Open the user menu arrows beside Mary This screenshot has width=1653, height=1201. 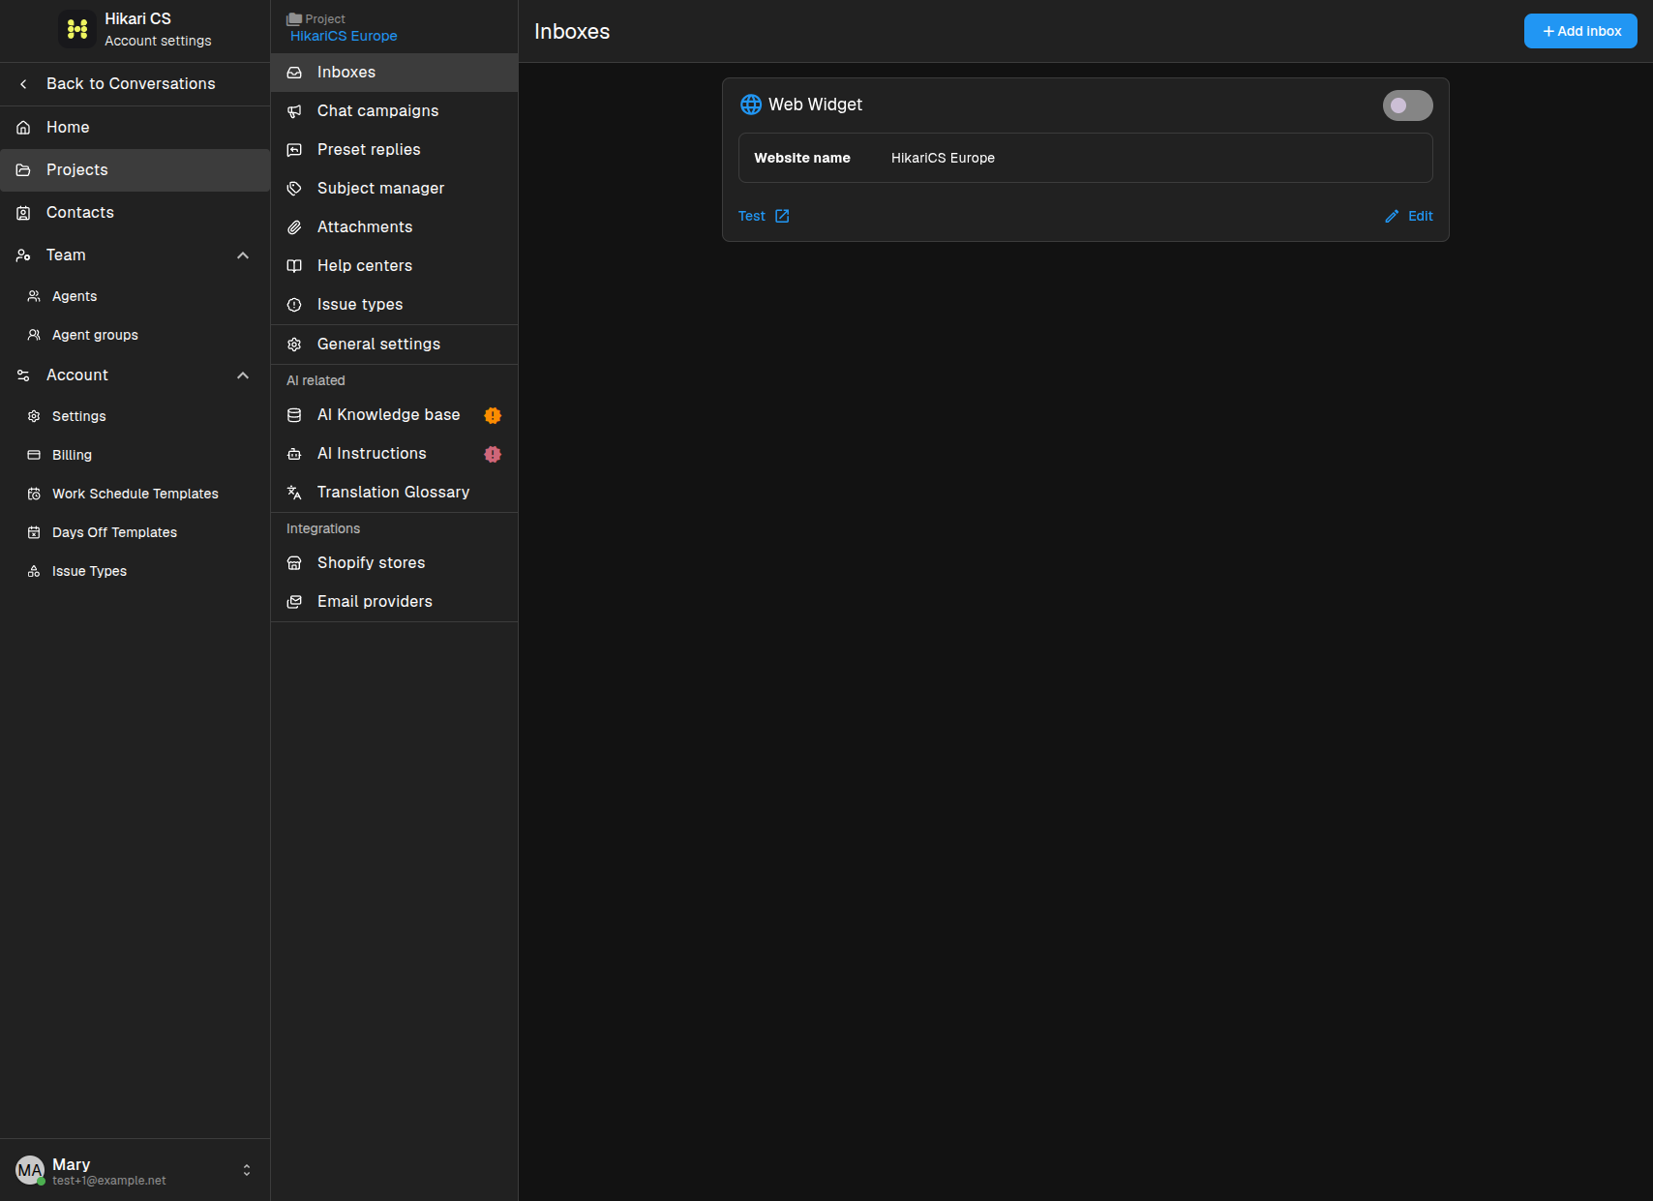(x=247, y=1170)
